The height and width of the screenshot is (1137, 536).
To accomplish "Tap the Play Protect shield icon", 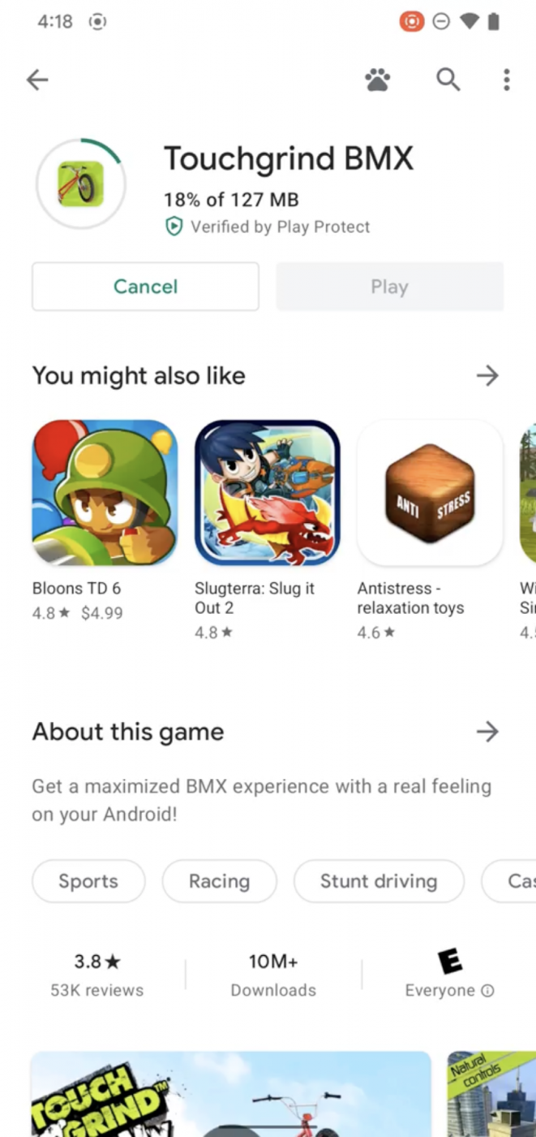I will pos(174,227).
